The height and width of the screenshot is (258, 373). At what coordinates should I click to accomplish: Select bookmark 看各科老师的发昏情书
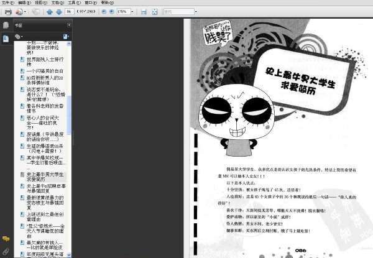tap(45, 108)
